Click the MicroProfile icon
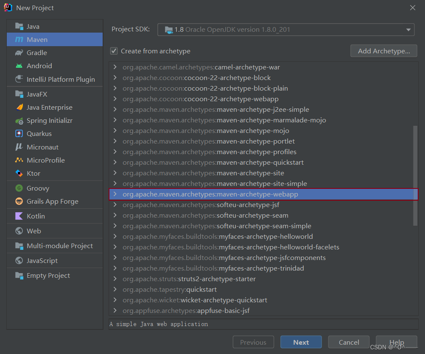Image resolution: width=425 pixels, height=354 pixels. click(19, 160)
